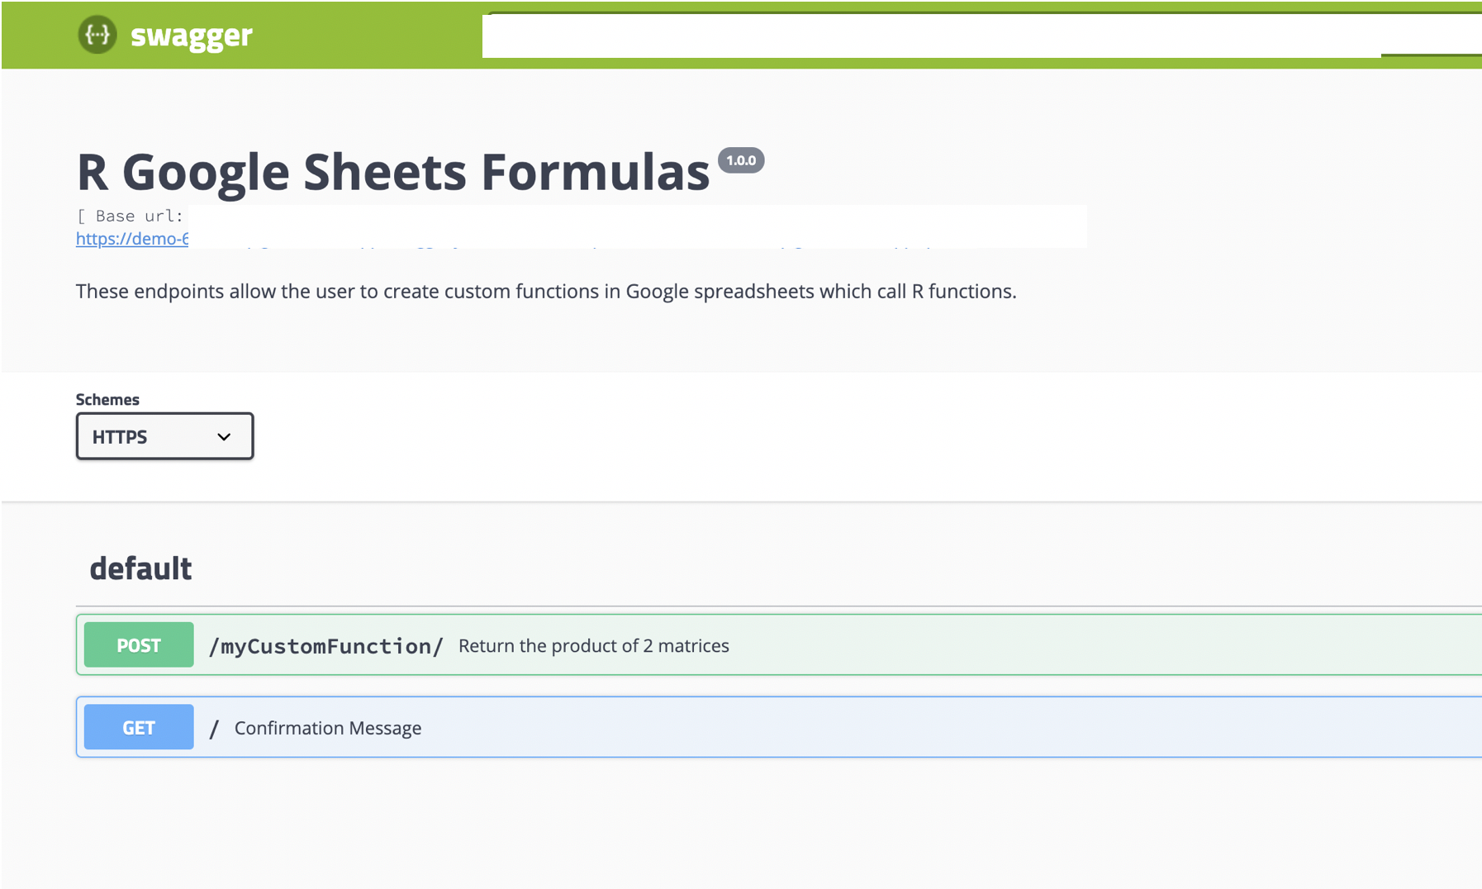Viewport: 1482px width, 889px height.
Task: Click the POST method button
Action: coord(139,645)
